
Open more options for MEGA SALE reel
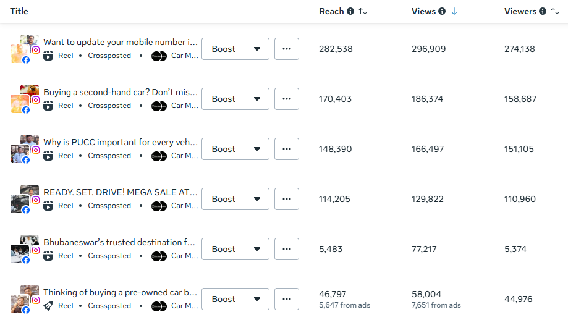287,199
